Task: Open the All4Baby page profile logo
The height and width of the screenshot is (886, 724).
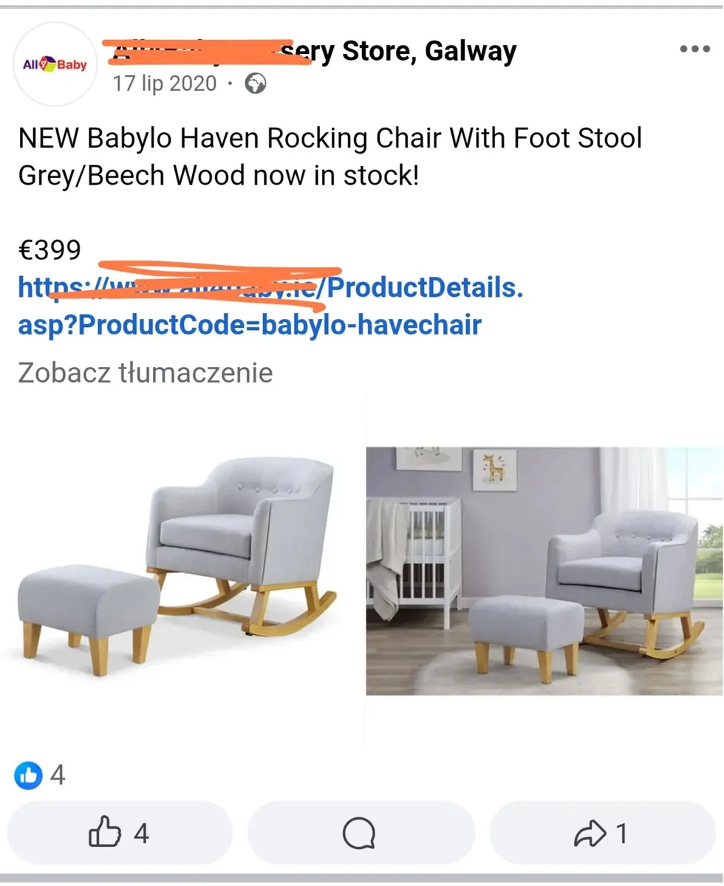Action: coord(55,65)
